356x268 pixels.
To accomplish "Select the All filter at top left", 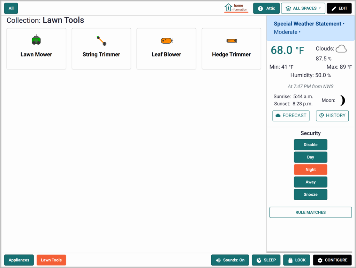I will [11, 8].
